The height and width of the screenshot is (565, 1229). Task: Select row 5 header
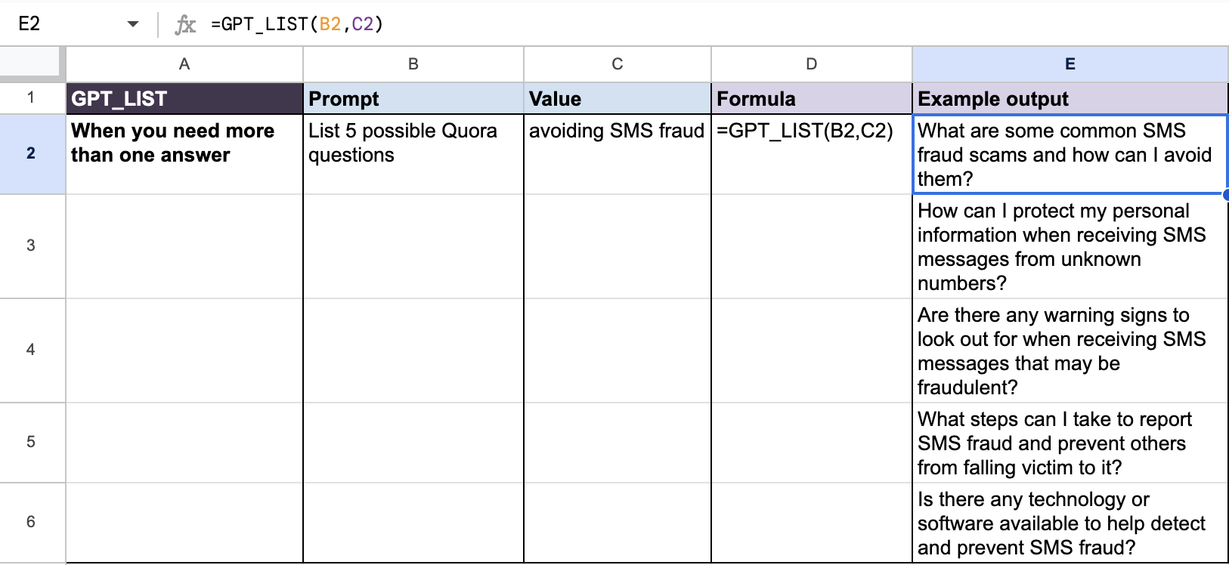pyautogui.click(x=31, y=442)
